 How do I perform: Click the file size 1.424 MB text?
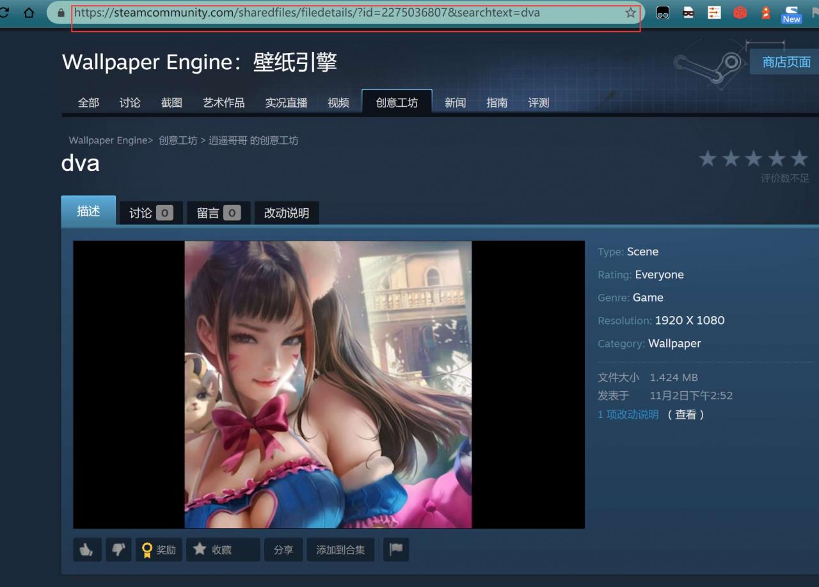click(674, 377)
